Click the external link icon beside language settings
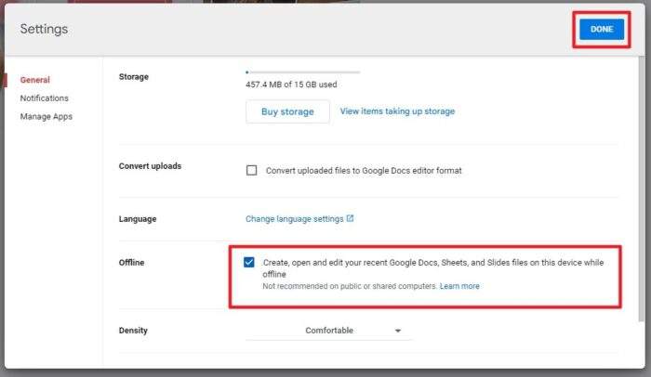Viewport: 651px width, 377px height. (350, 218)
